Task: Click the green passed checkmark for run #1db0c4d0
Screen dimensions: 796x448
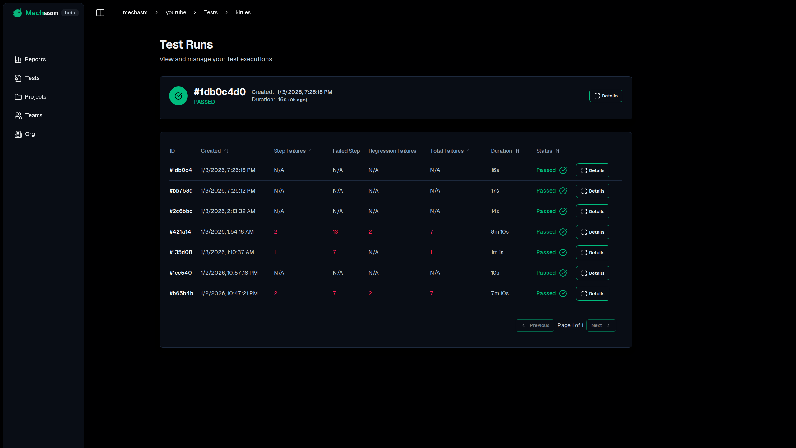Action: pyautogui.click(x=178, y=96)
